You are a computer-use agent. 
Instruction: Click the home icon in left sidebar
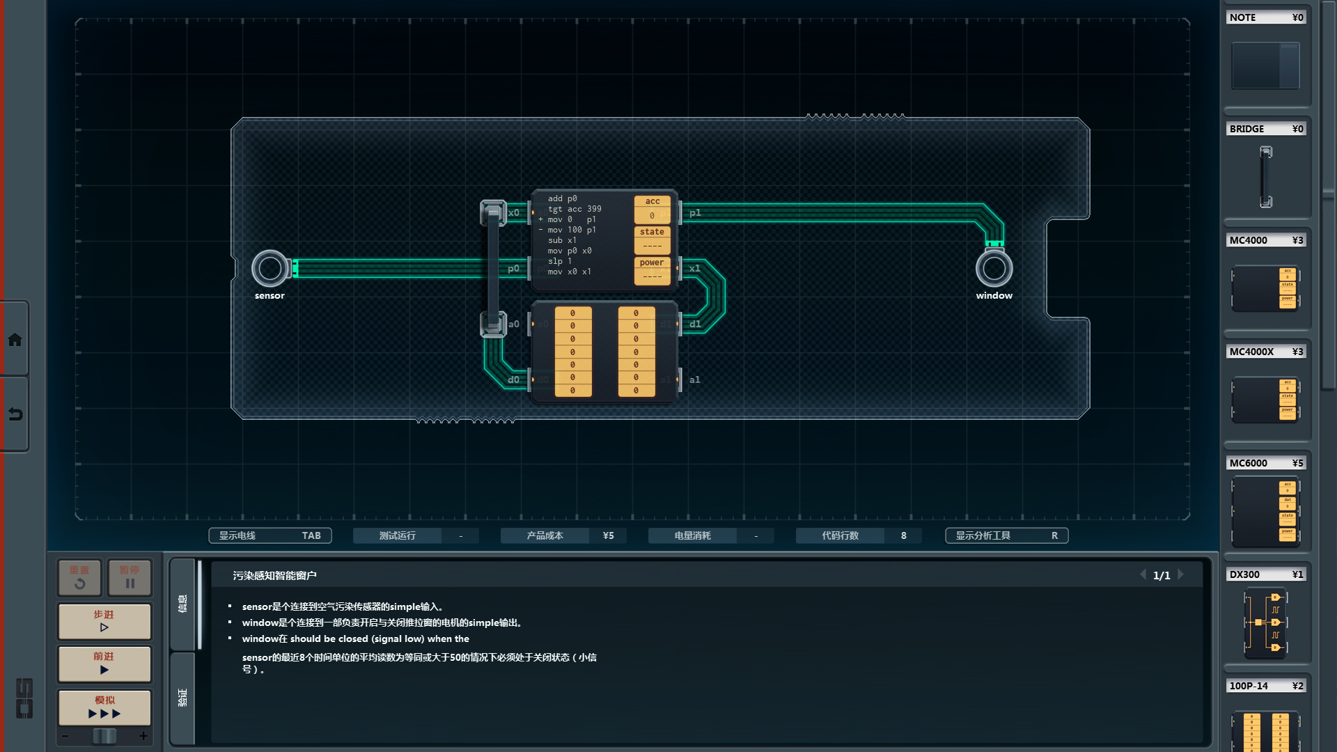(x=15, y=340)
